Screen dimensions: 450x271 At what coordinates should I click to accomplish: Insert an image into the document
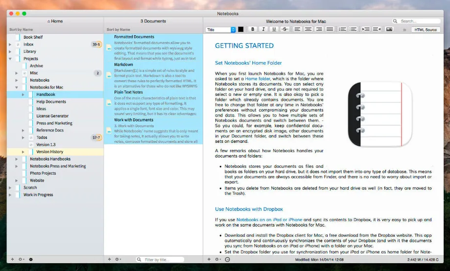click(x=389, y=29)
